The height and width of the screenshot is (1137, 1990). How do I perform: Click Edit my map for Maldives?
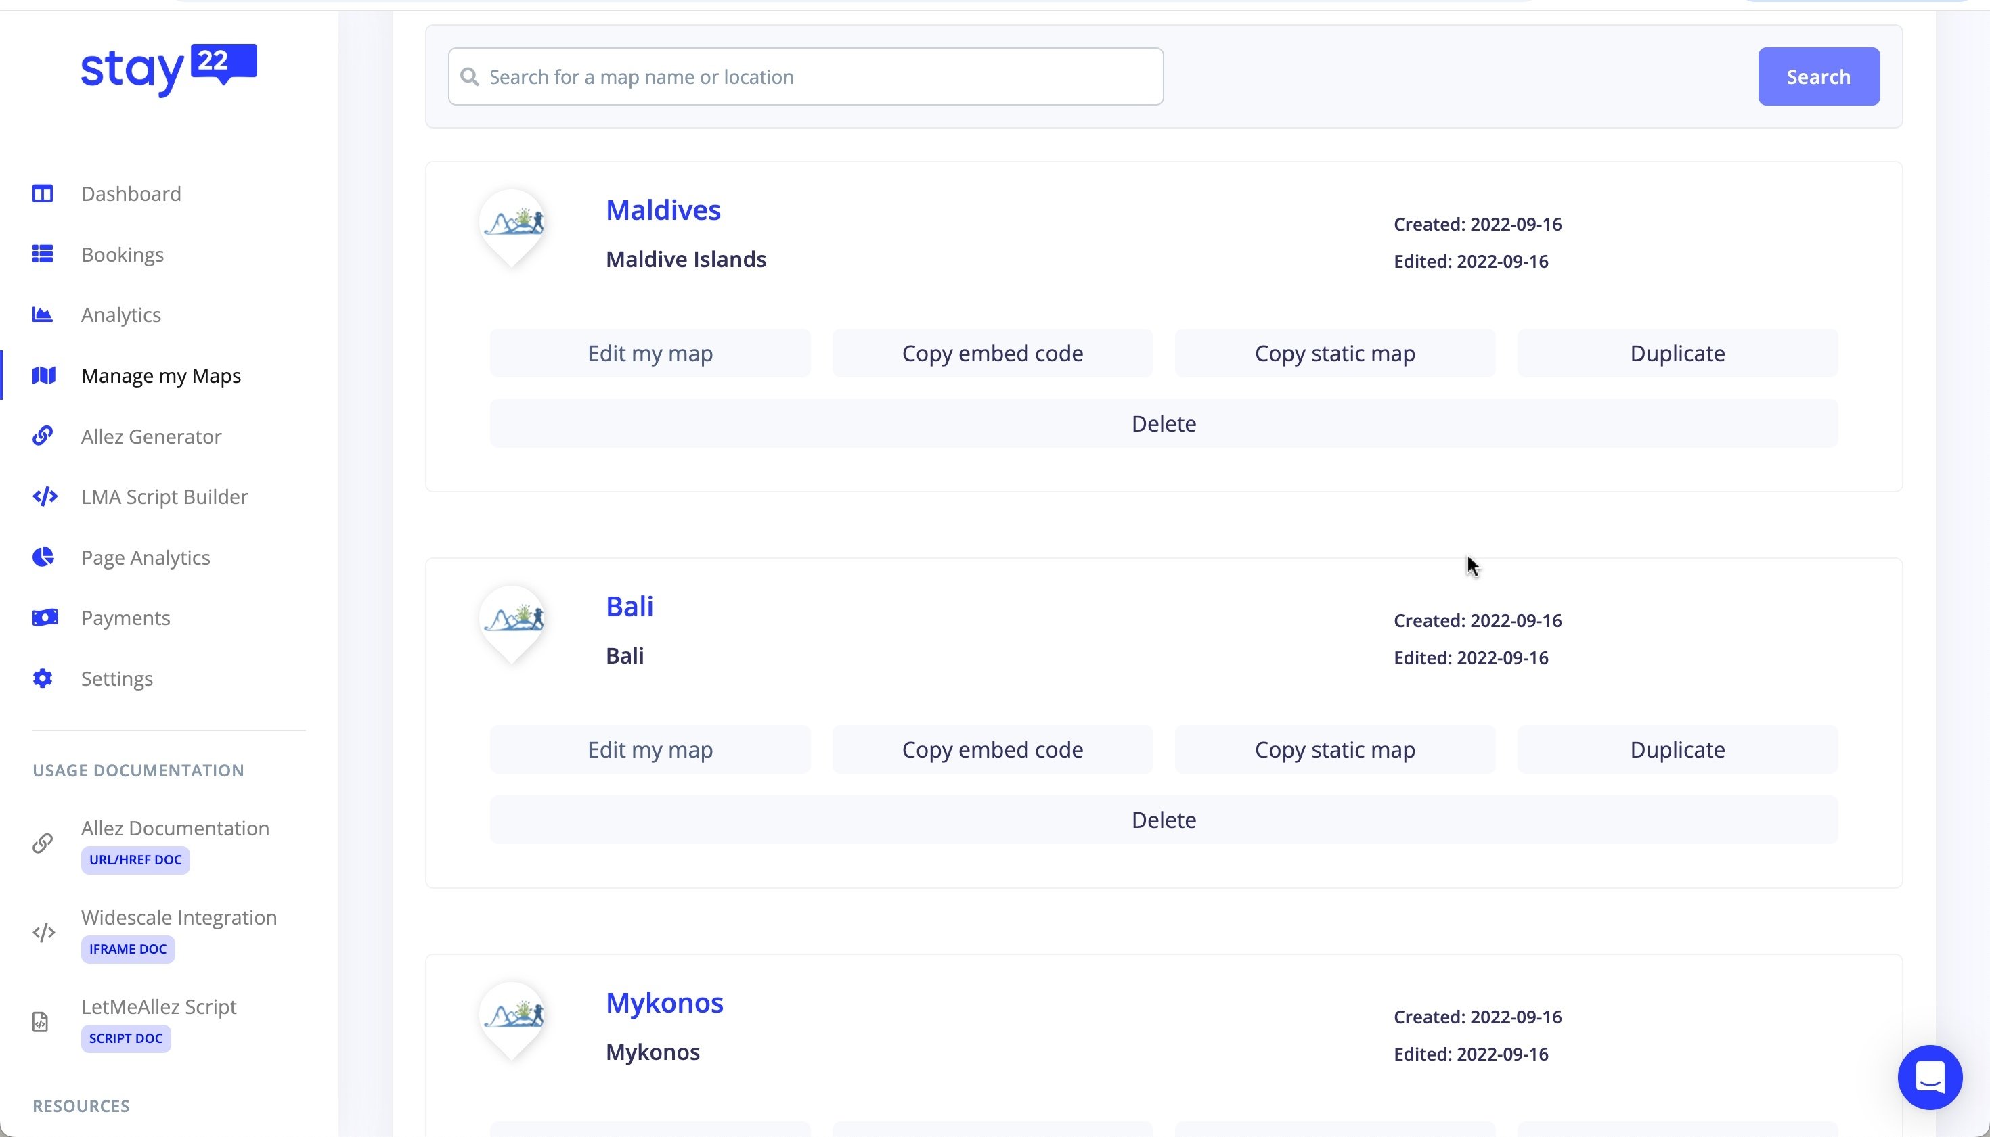tap(650, 353)
